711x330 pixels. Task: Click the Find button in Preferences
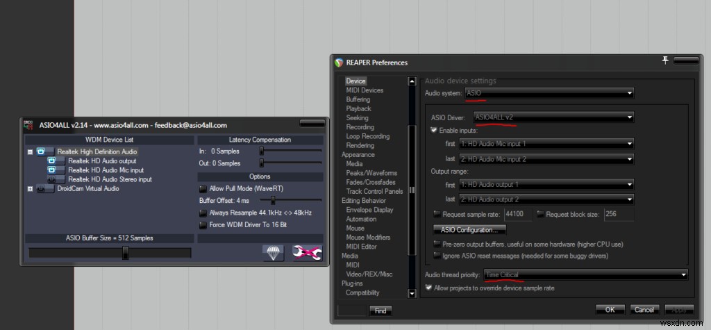point(380,311)
